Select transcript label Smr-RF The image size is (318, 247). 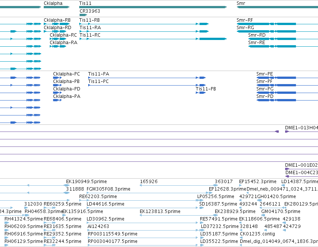[245, 20]
